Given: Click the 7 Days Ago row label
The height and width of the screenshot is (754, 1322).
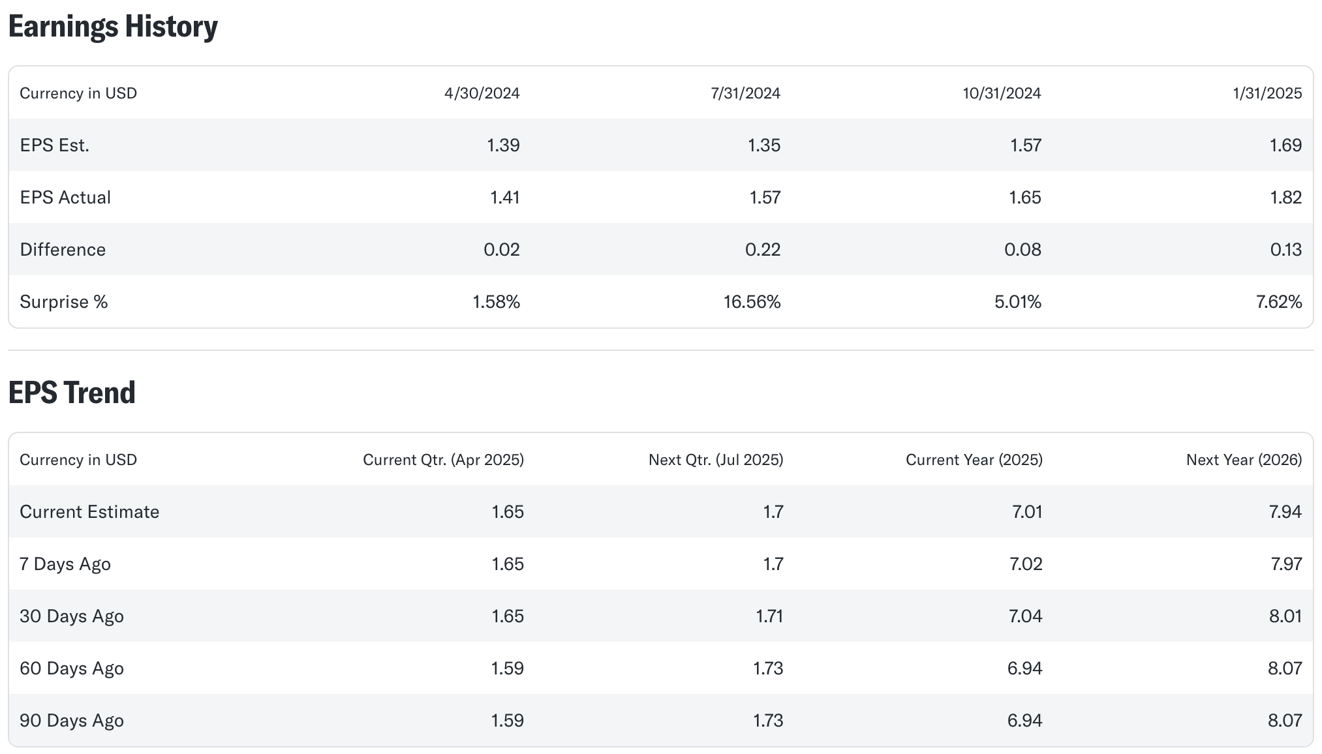Looking at the screenshot, I should (x=65, y=564).
